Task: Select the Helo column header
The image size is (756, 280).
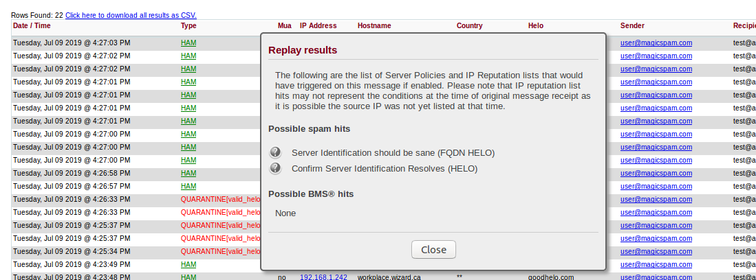Action: 535,26
